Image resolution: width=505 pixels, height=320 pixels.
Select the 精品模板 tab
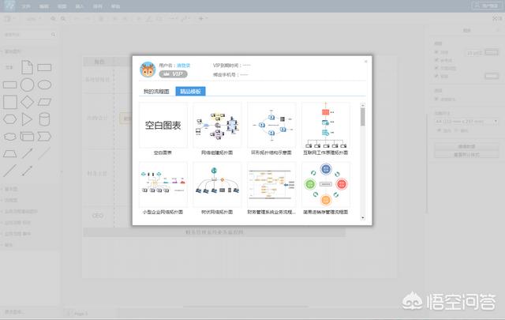[x=190, y=92]
